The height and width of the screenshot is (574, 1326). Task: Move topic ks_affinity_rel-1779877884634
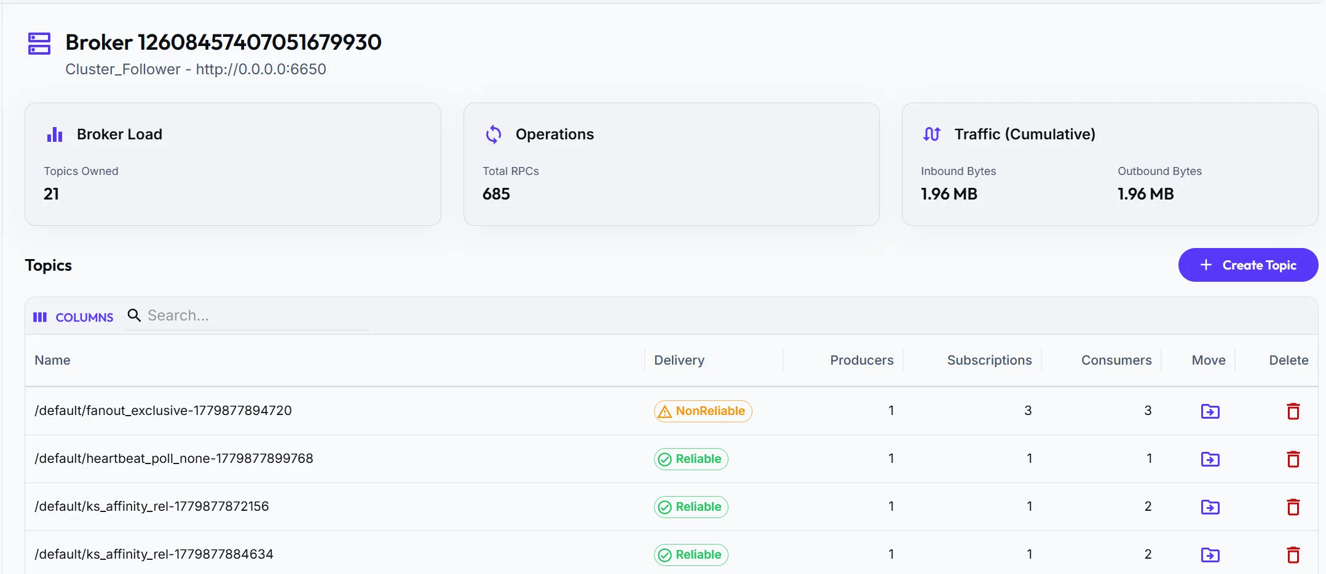coord(1210,554)
